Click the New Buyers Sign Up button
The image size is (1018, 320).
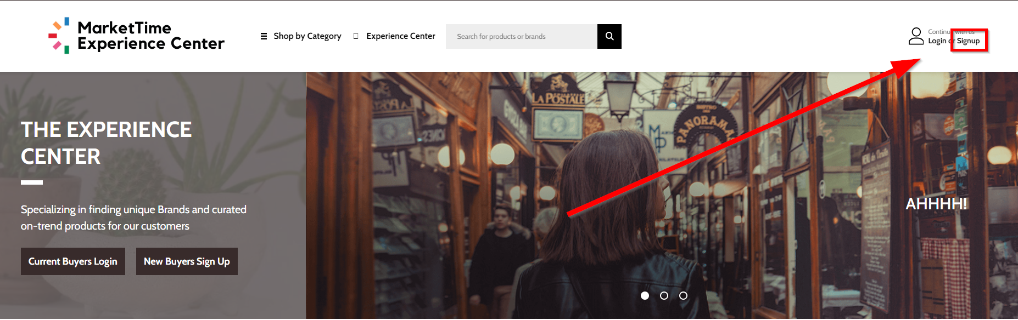tap(187, 261)
